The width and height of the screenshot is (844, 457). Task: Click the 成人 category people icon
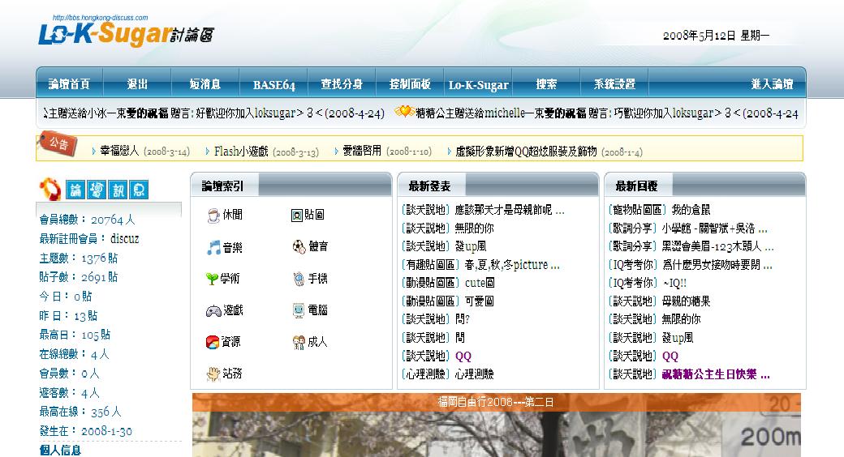pos(299,343)
